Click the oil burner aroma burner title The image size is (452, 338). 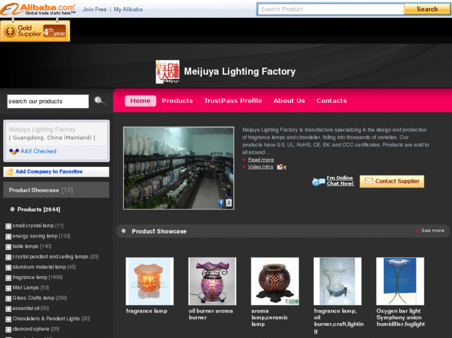[x=210, y=314]
